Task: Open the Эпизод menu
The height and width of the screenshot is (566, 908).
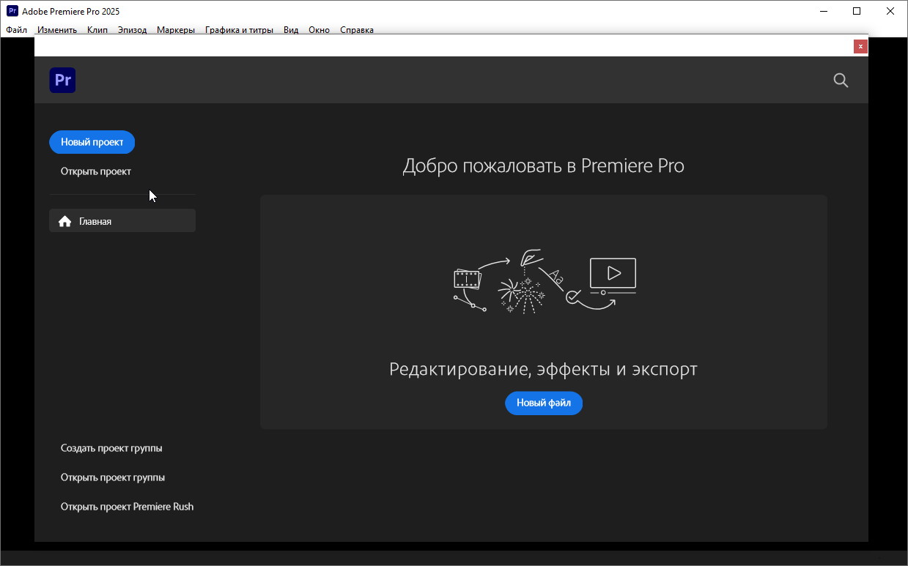Action: point(133,30)
